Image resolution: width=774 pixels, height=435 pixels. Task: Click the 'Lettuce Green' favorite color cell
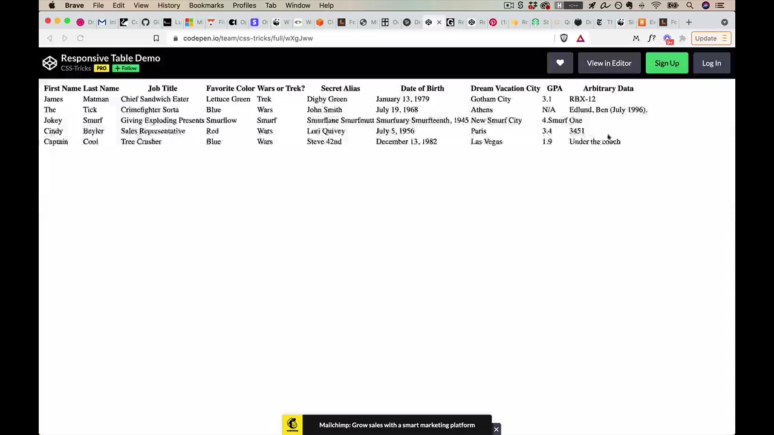click(228, 99)
